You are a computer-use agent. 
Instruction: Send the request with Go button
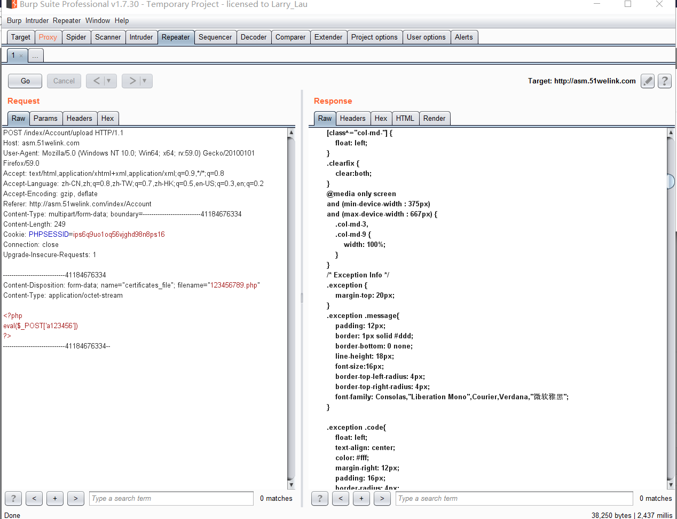25,81
